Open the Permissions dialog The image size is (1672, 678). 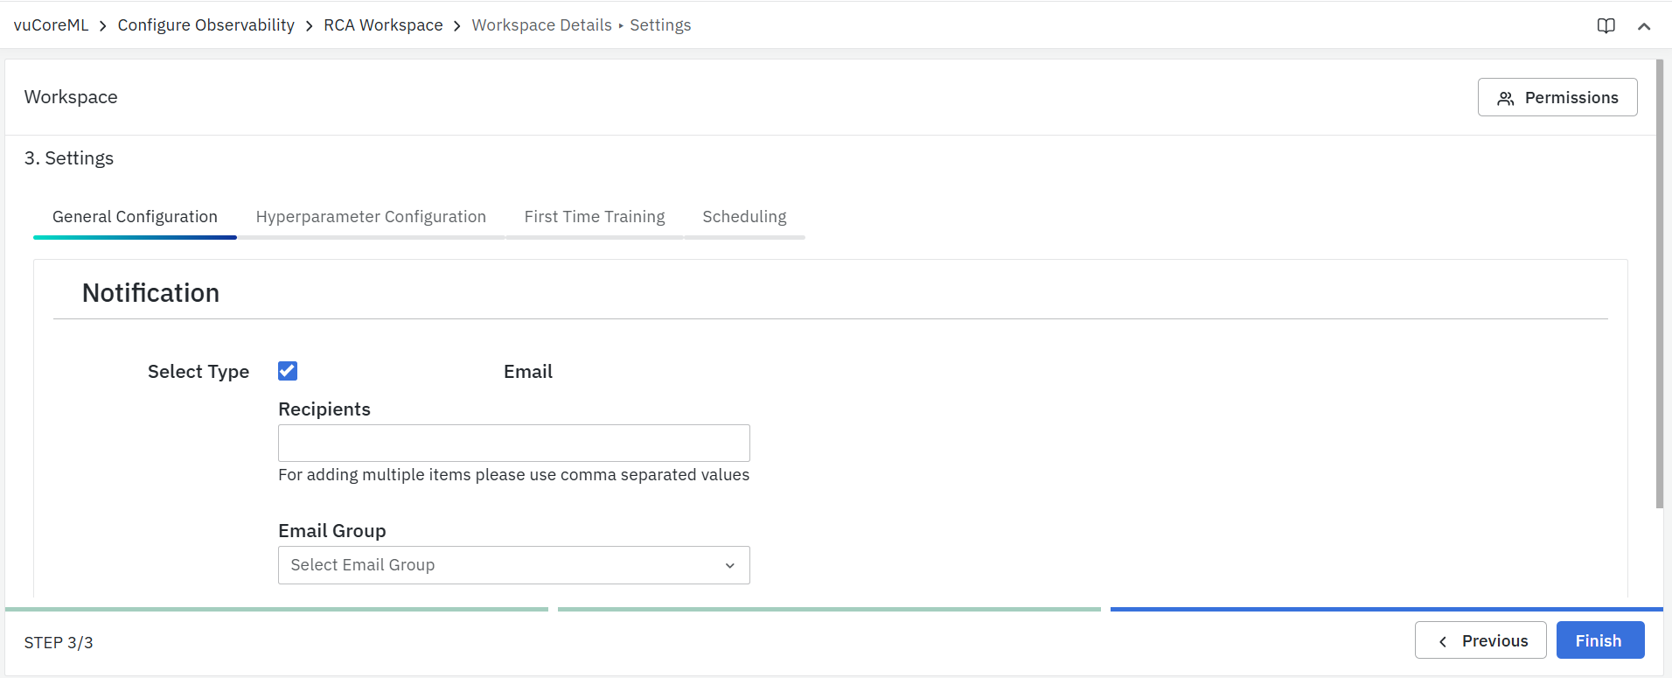tap(1557, 97)
